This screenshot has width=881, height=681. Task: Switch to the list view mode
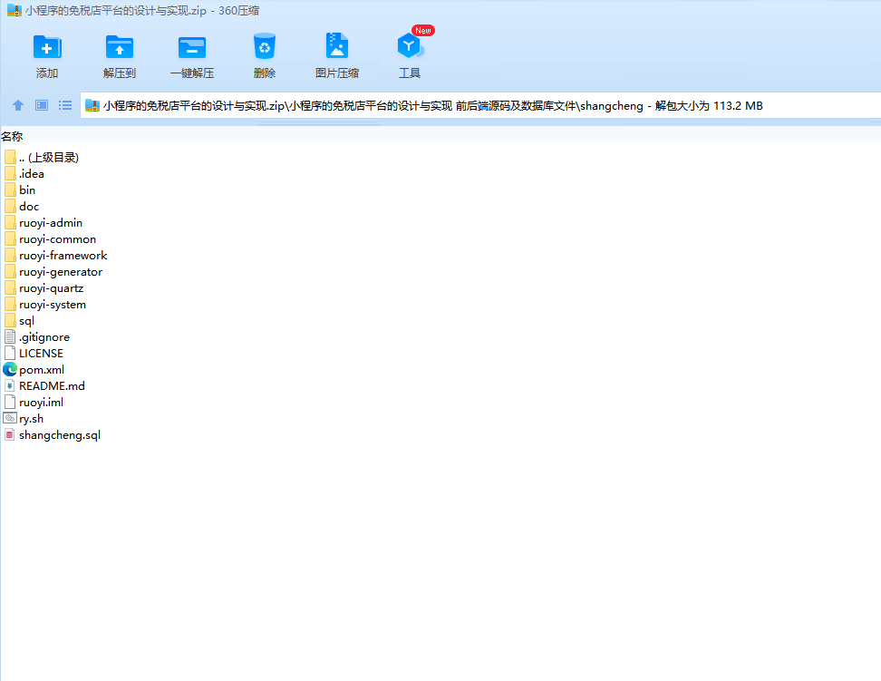[x=65, y=105]
